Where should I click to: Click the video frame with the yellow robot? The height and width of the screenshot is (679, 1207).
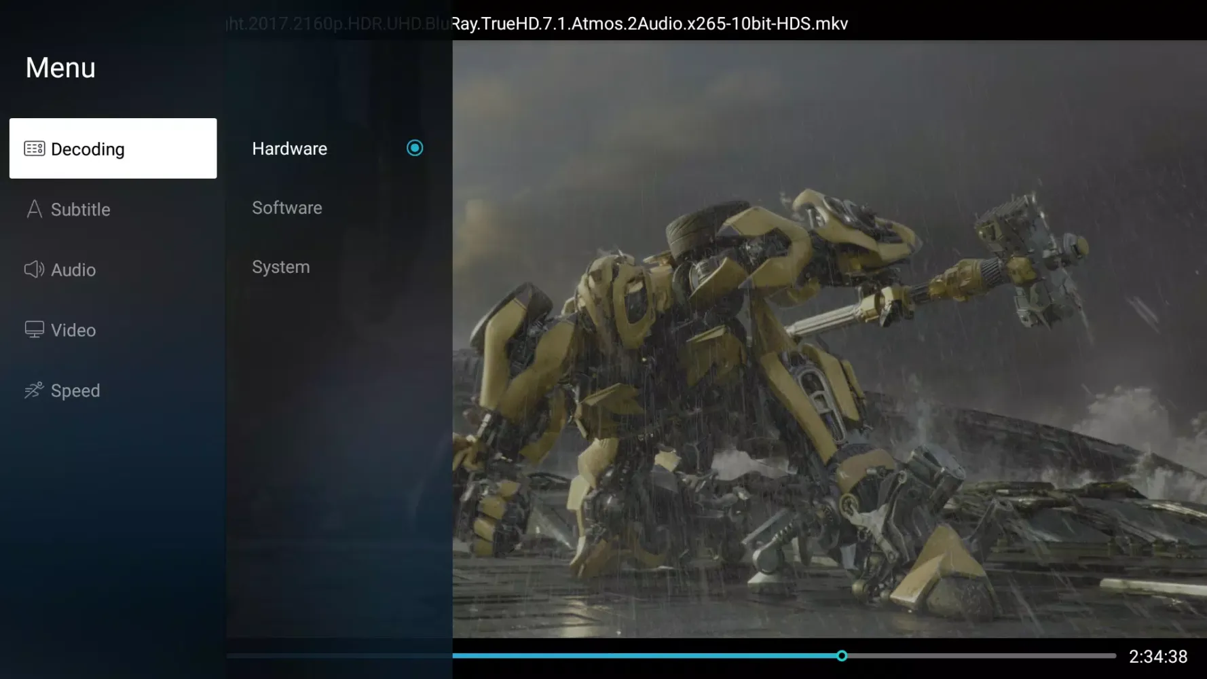tap(830, 339)
